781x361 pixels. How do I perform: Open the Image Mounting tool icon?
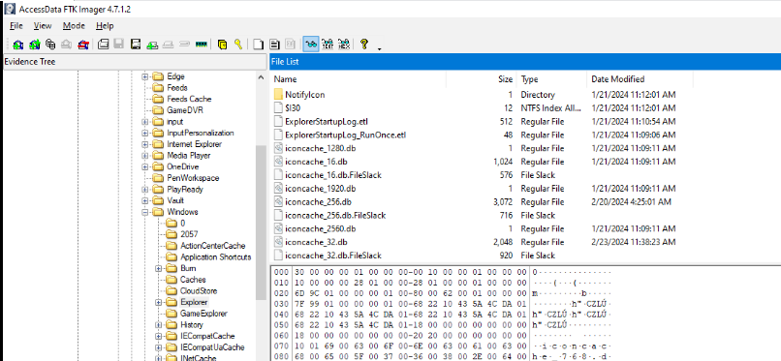pyautogui.click(x=50, y=45)
